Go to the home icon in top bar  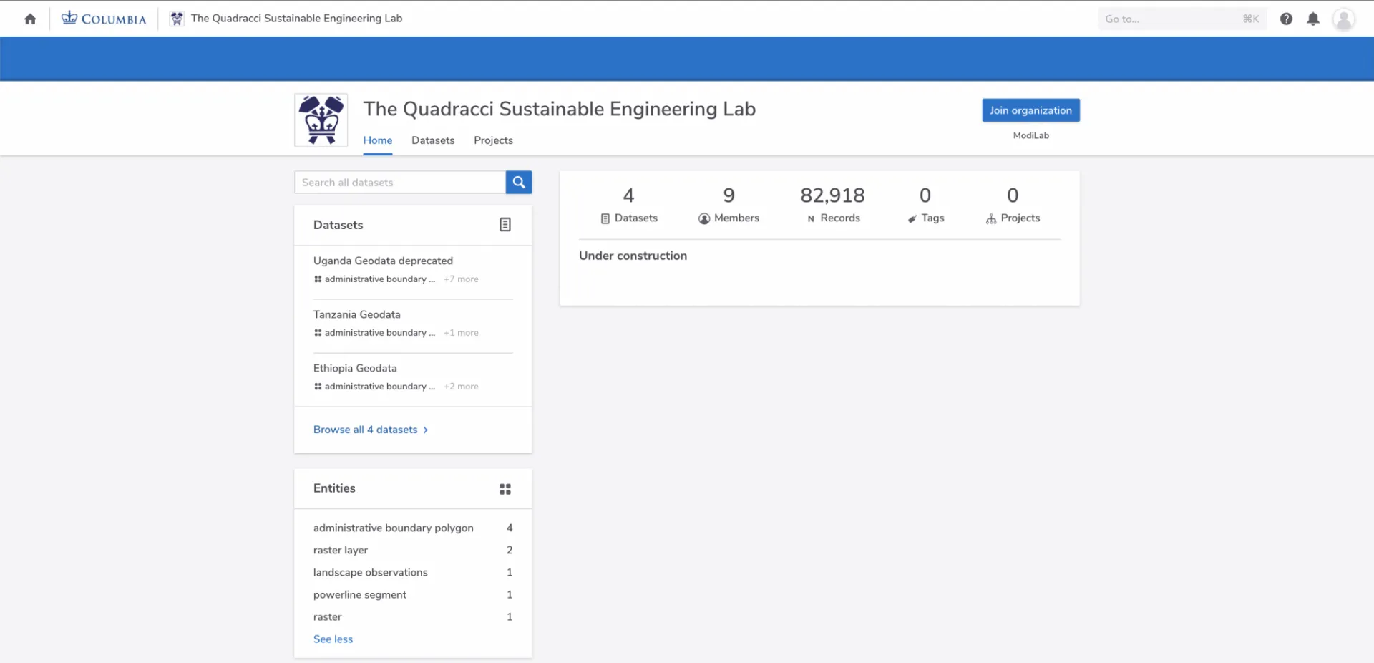click(30, 19)
